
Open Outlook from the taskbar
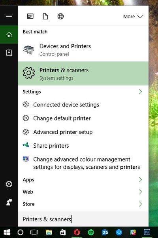[x=105, y=232]
